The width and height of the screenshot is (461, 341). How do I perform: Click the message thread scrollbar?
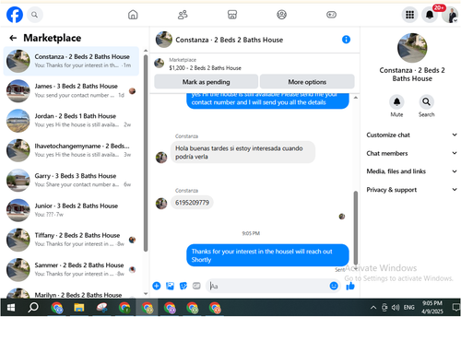pos(356,228)
